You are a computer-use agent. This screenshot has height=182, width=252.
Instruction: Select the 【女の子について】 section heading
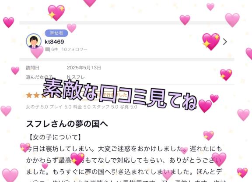tap(55, 137)
